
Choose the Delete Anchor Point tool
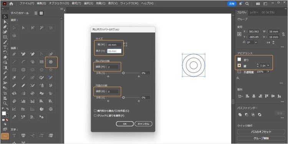pos(33,54)
